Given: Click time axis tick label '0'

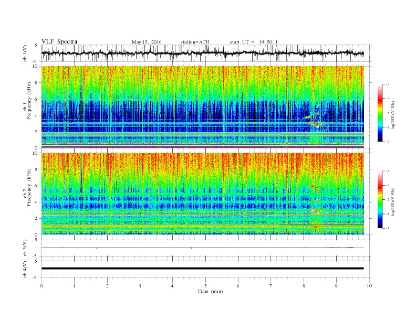Looking at the screenshot, I should (x=41, y=286).
